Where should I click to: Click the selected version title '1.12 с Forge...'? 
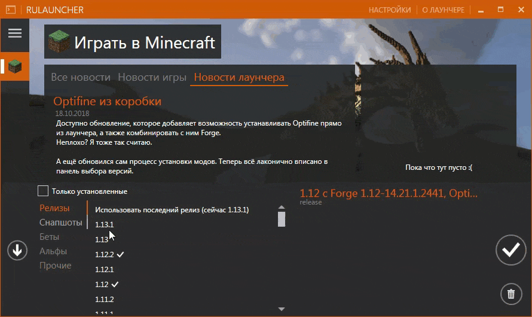[x=389, y=193]
